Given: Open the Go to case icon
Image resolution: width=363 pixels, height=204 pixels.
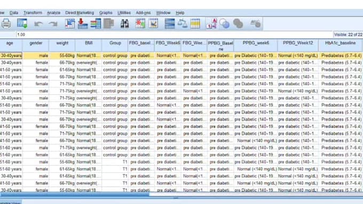Looking at the screenshot, I should 70,23.
